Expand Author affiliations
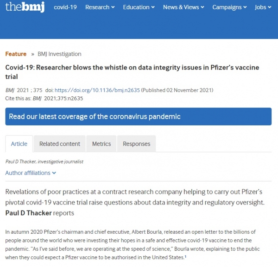This screenshot has width=278, height=267. (x=31, y=173)
